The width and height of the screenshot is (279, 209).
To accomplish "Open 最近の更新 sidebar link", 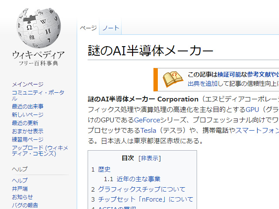I will click(25, 123).
